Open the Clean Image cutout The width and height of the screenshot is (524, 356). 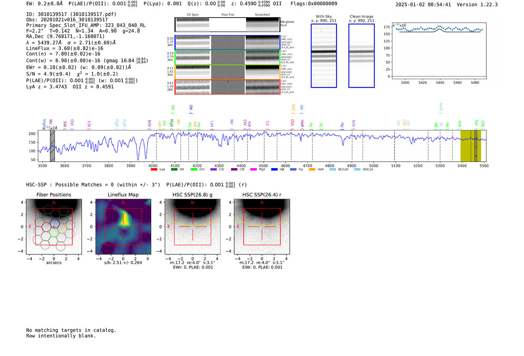[362, 56]
